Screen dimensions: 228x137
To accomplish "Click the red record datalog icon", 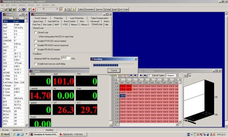I will coord(33,9).
